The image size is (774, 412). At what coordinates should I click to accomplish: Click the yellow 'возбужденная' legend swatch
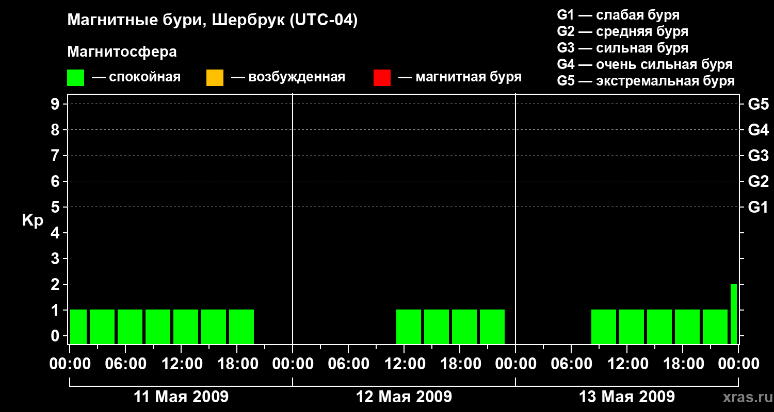(x=215, y=78)
